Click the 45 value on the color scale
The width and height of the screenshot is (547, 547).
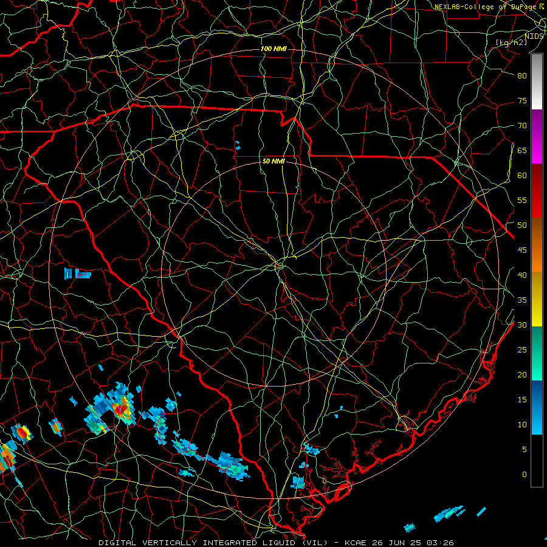click(522, 250)
